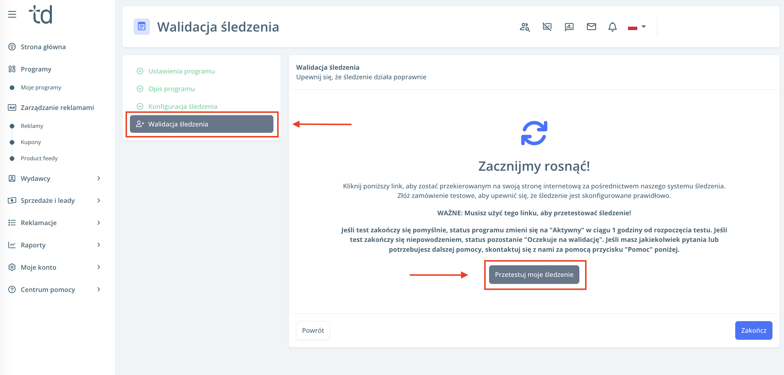
Task: Click the td logo
Action: coord(41,14)
